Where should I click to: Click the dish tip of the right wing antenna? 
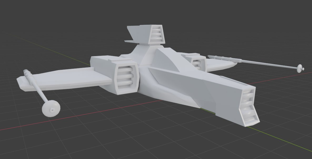pyautogui.click(x=300, y=68)
